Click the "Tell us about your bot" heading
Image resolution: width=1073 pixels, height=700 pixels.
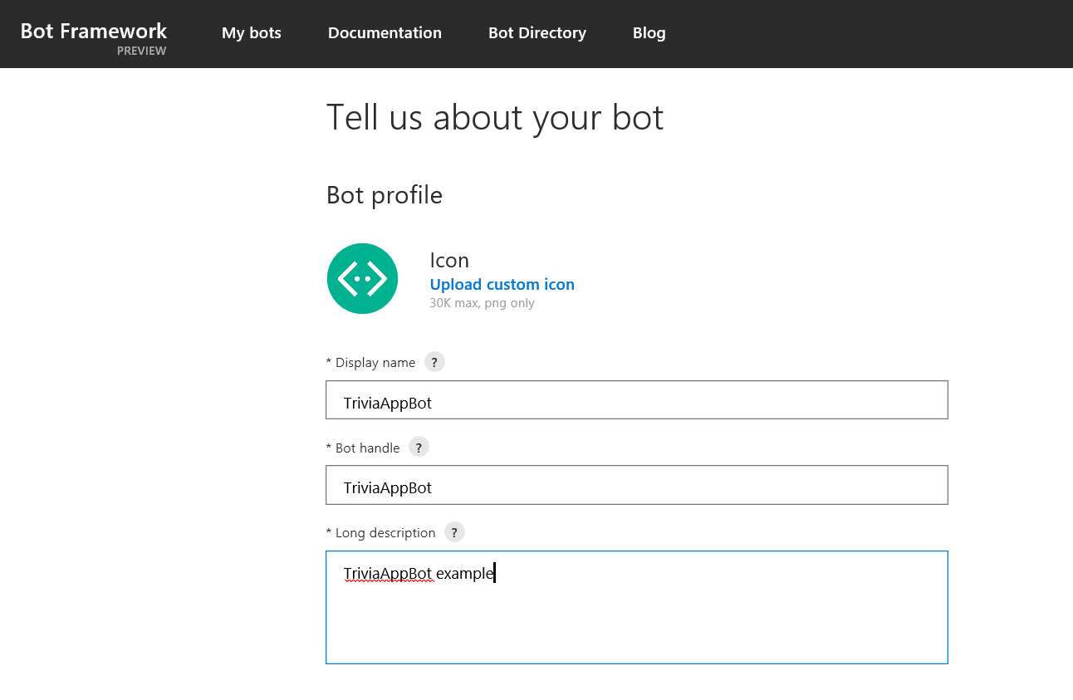click(494, 118)
